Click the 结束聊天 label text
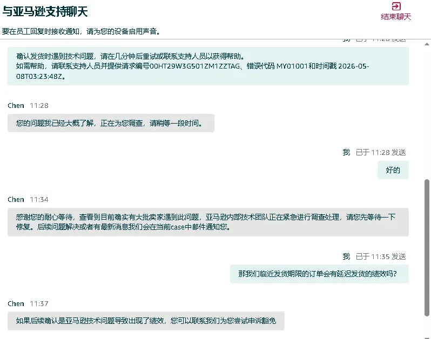The image size is (431, 339). [x=396, y=17]
